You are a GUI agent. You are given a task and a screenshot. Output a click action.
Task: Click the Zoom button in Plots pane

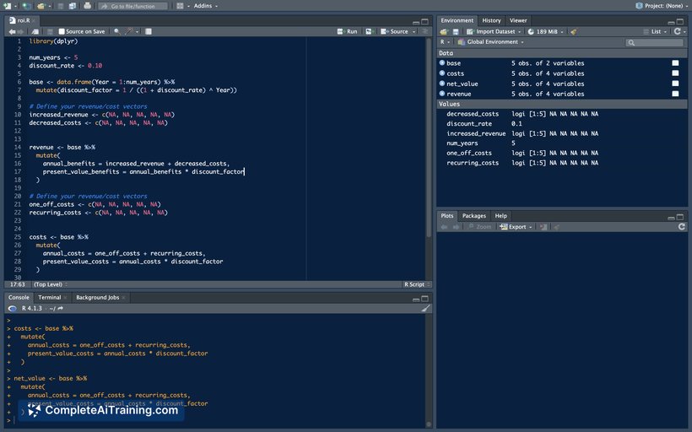tap(479, 226)
